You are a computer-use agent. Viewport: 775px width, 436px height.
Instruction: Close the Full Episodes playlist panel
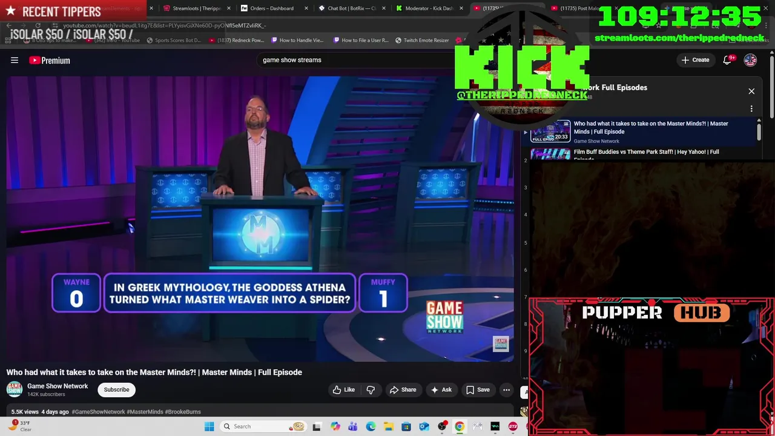pyautogui.click(x=751, y=91)
